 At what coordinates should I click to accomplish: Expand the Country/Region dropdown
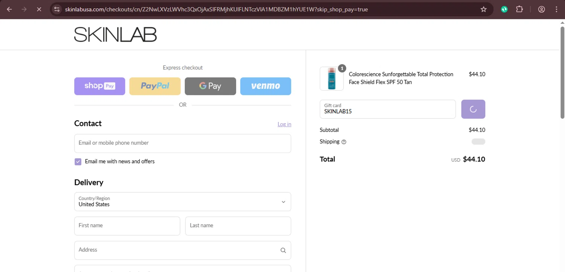coord(183,202)
